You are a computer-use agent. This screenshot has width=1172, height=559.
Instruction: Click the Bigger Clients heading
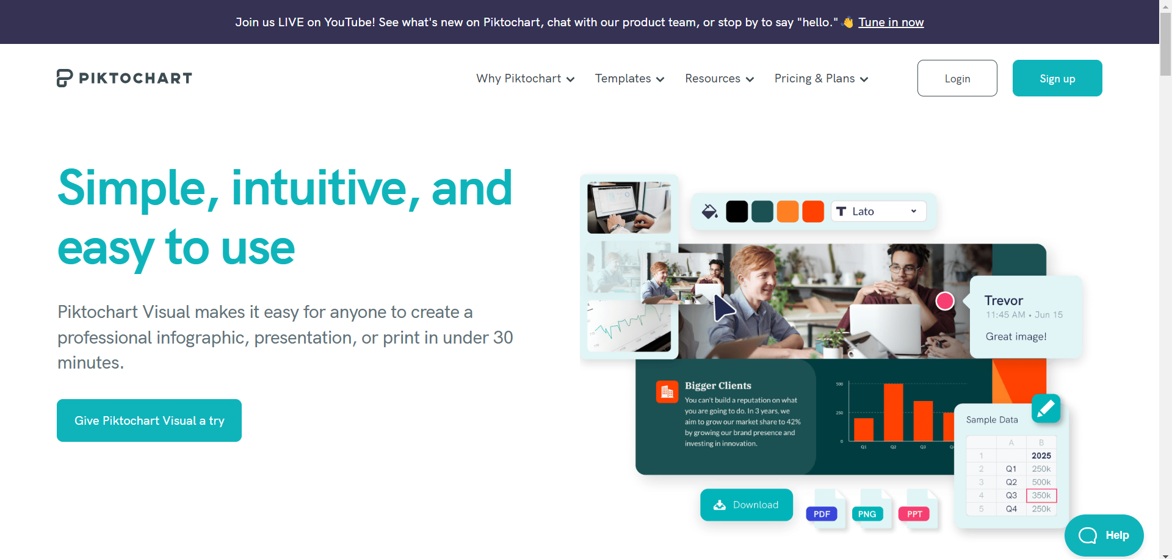[718, 386]
